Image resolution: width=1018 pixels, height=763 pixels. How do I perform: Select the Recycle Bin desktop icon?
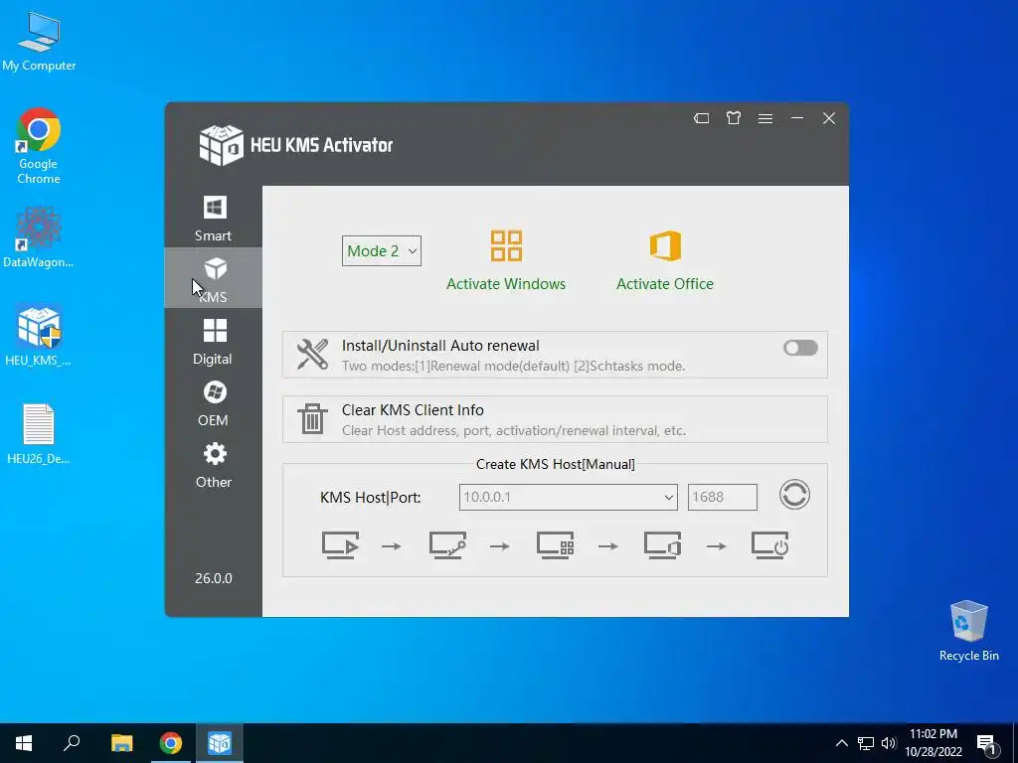click(x=968, y=631)
